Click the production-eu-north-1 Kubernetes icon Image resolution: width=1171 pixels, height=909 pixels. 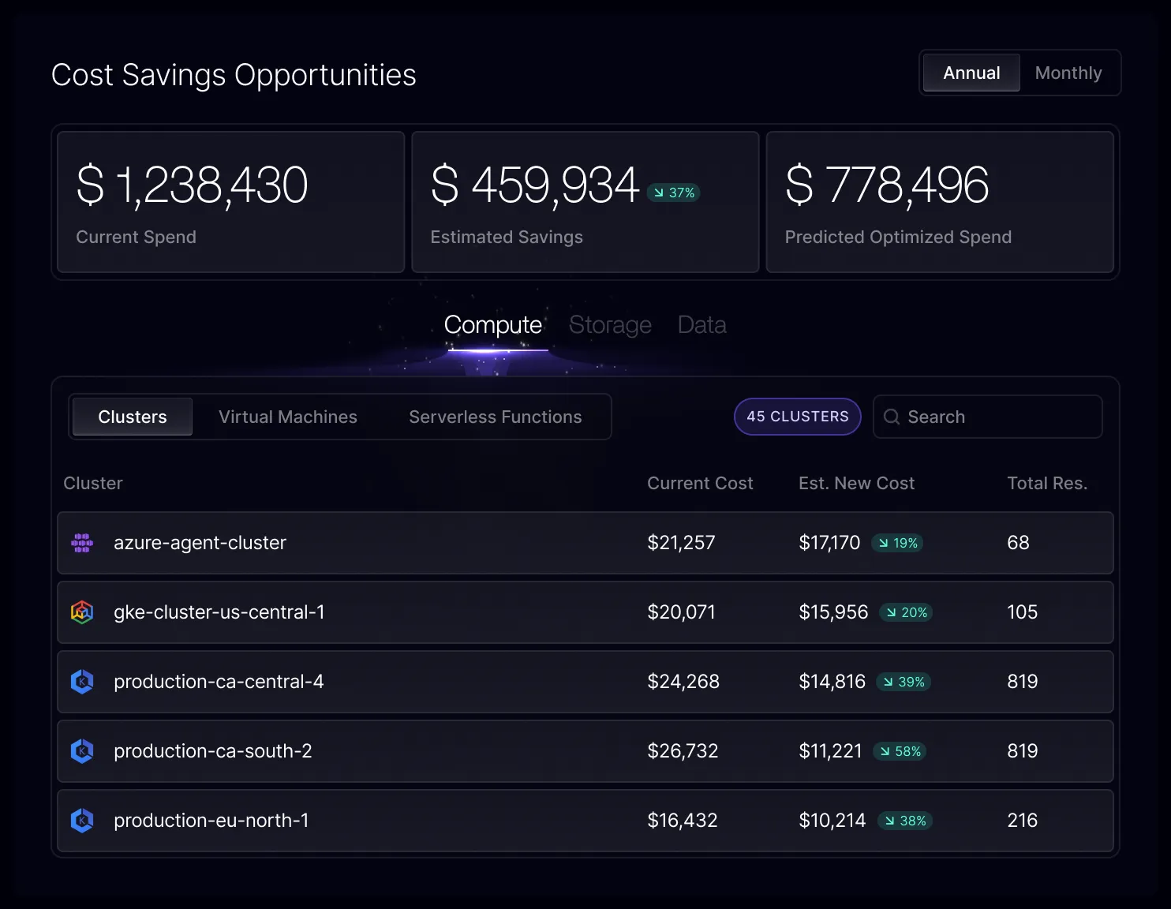point(82,821)
